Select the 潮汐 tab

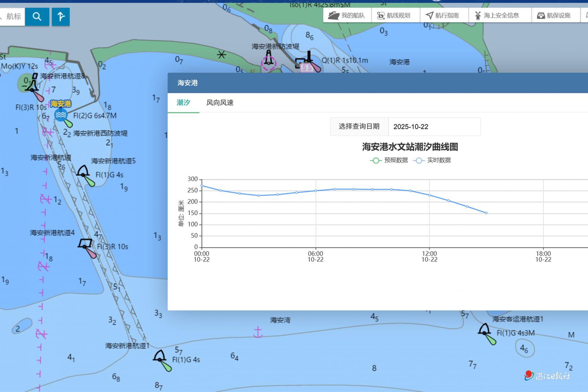tap(183, 103)
